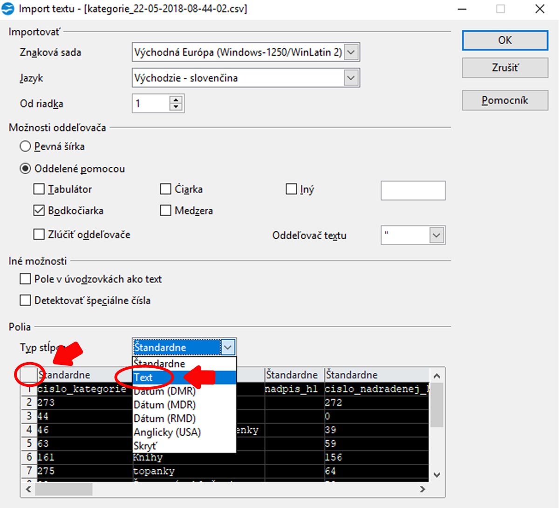Collapse the Typ stĺpca combo box
The image size is (559, 508).
(x=228, y=347)
